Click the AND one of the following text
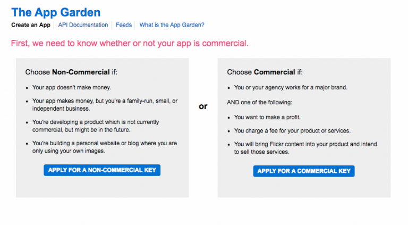The width and height of the screenshot is (408, 225). (265, 102)
